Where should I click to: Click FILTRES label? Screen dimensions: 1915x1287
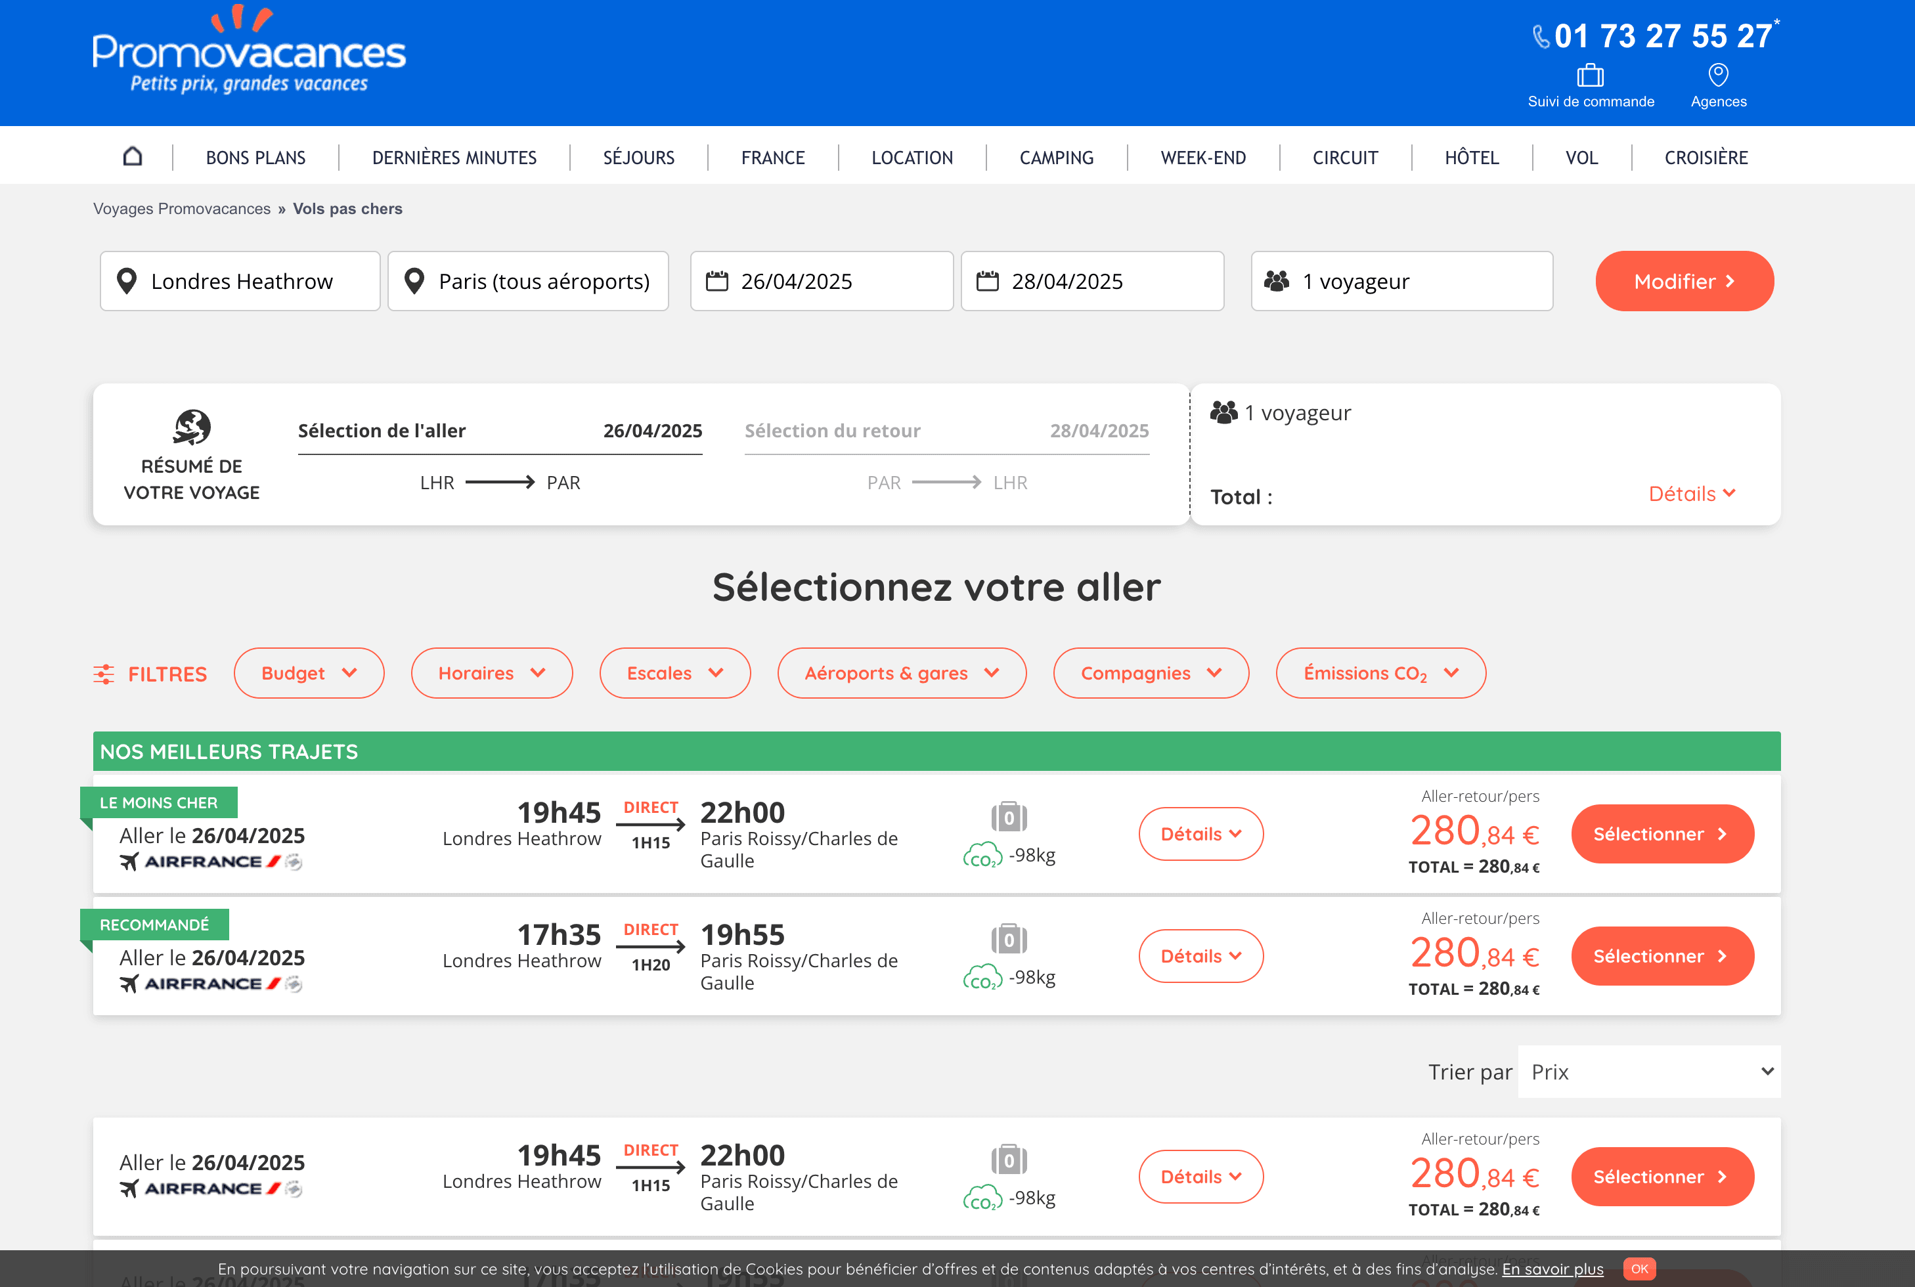tap(167, 674)
